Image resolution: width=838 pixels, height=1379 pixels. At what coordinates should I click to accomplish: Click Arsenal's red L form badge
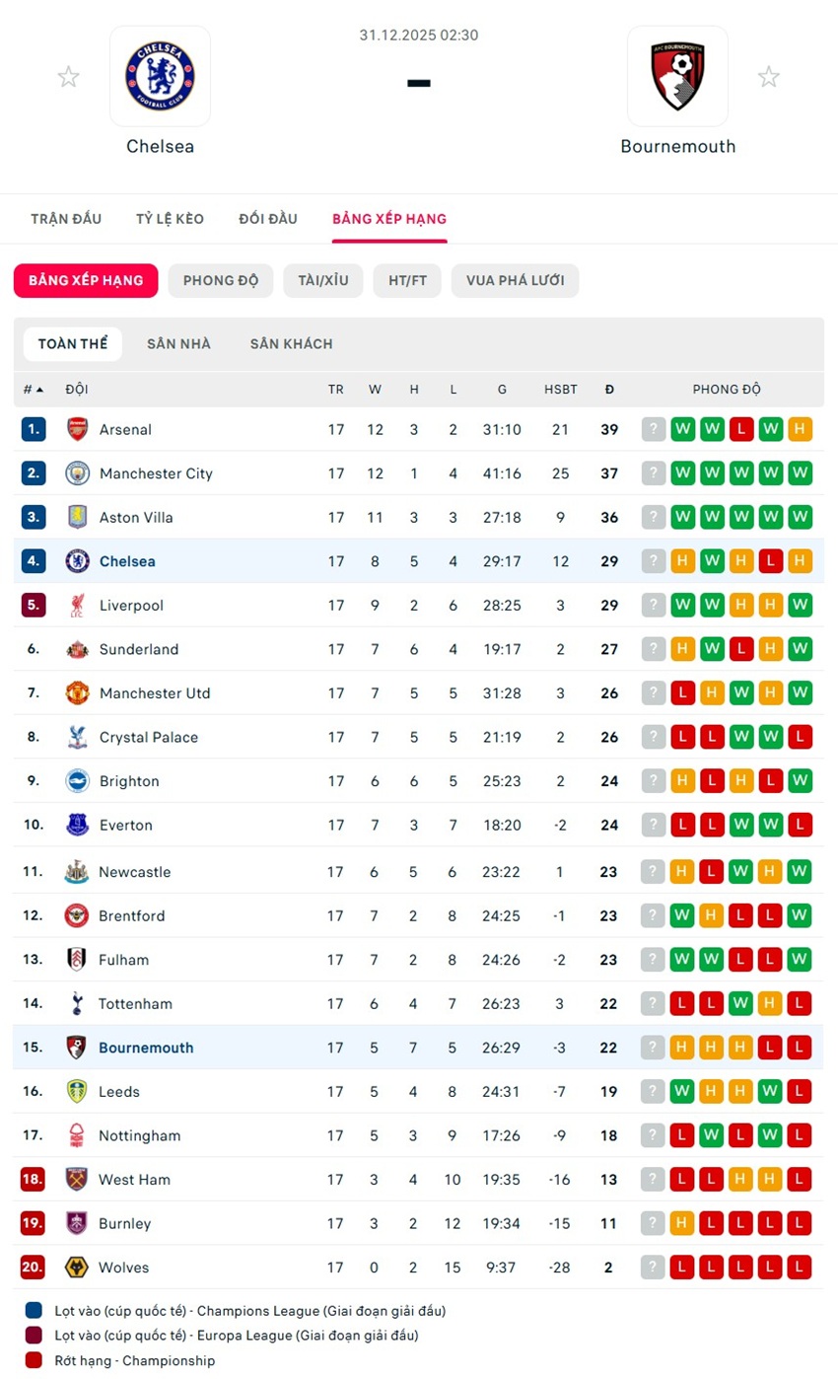741,429
